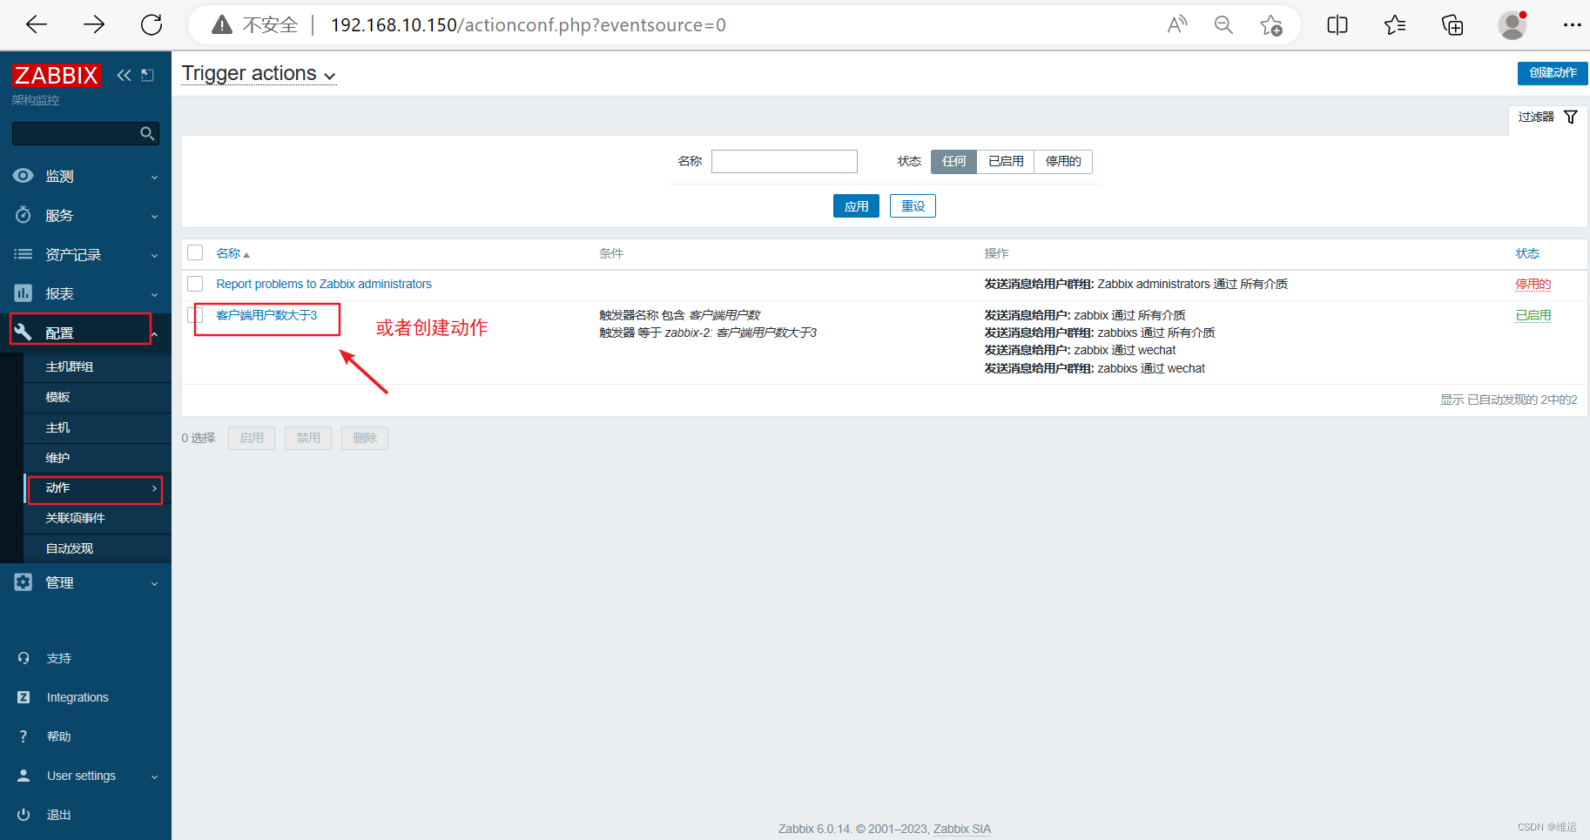
Task: Click the 创建动作 button
Action: (x=1553, y=73)
